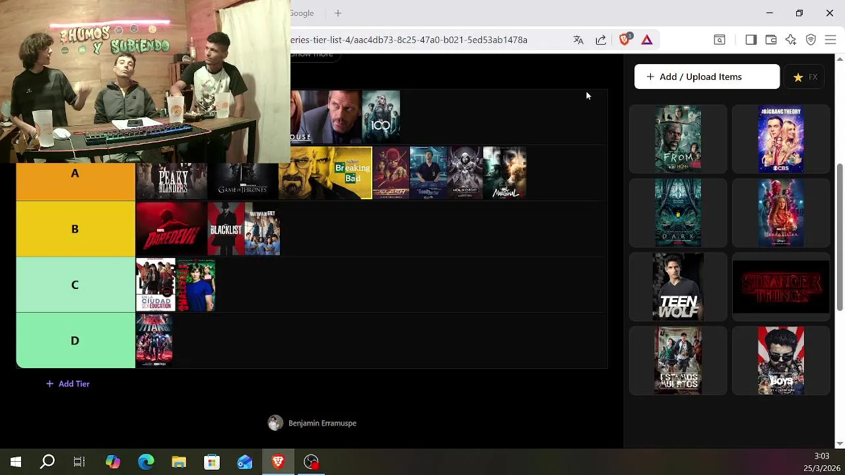The width and height of the screenshot is (845, 475).
Task: Open the tab search icon in toolbar
Action: coord(720,40)
